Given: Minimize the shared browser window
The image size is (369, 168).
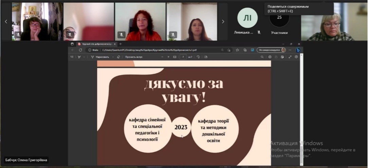Looking at the screenshot, I should (283, 44).
